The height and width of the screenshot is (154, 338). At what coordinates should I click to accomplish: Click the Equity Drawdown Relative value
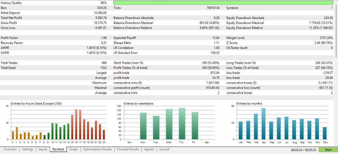[320, 28]
